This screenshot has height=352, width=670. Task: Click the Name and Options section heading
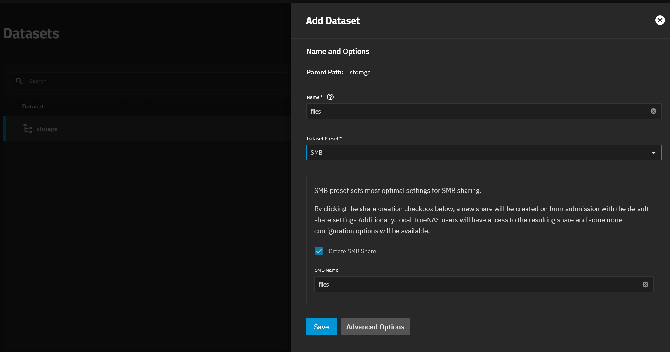tap(338, 51)
